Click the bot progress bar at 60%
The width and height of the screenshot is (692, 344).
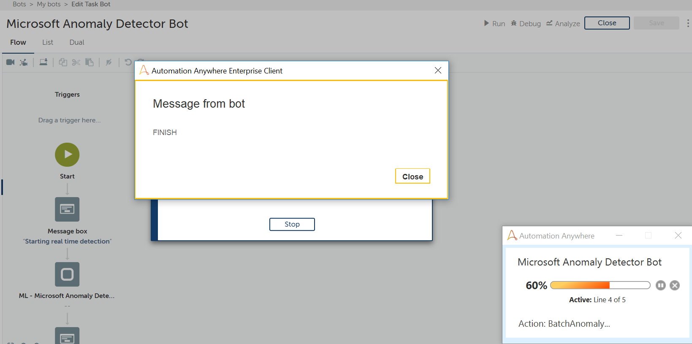point(600,285)
